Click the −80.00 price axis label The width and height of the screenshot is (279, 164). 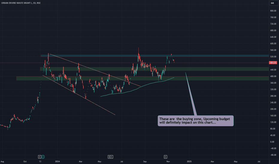273,155
